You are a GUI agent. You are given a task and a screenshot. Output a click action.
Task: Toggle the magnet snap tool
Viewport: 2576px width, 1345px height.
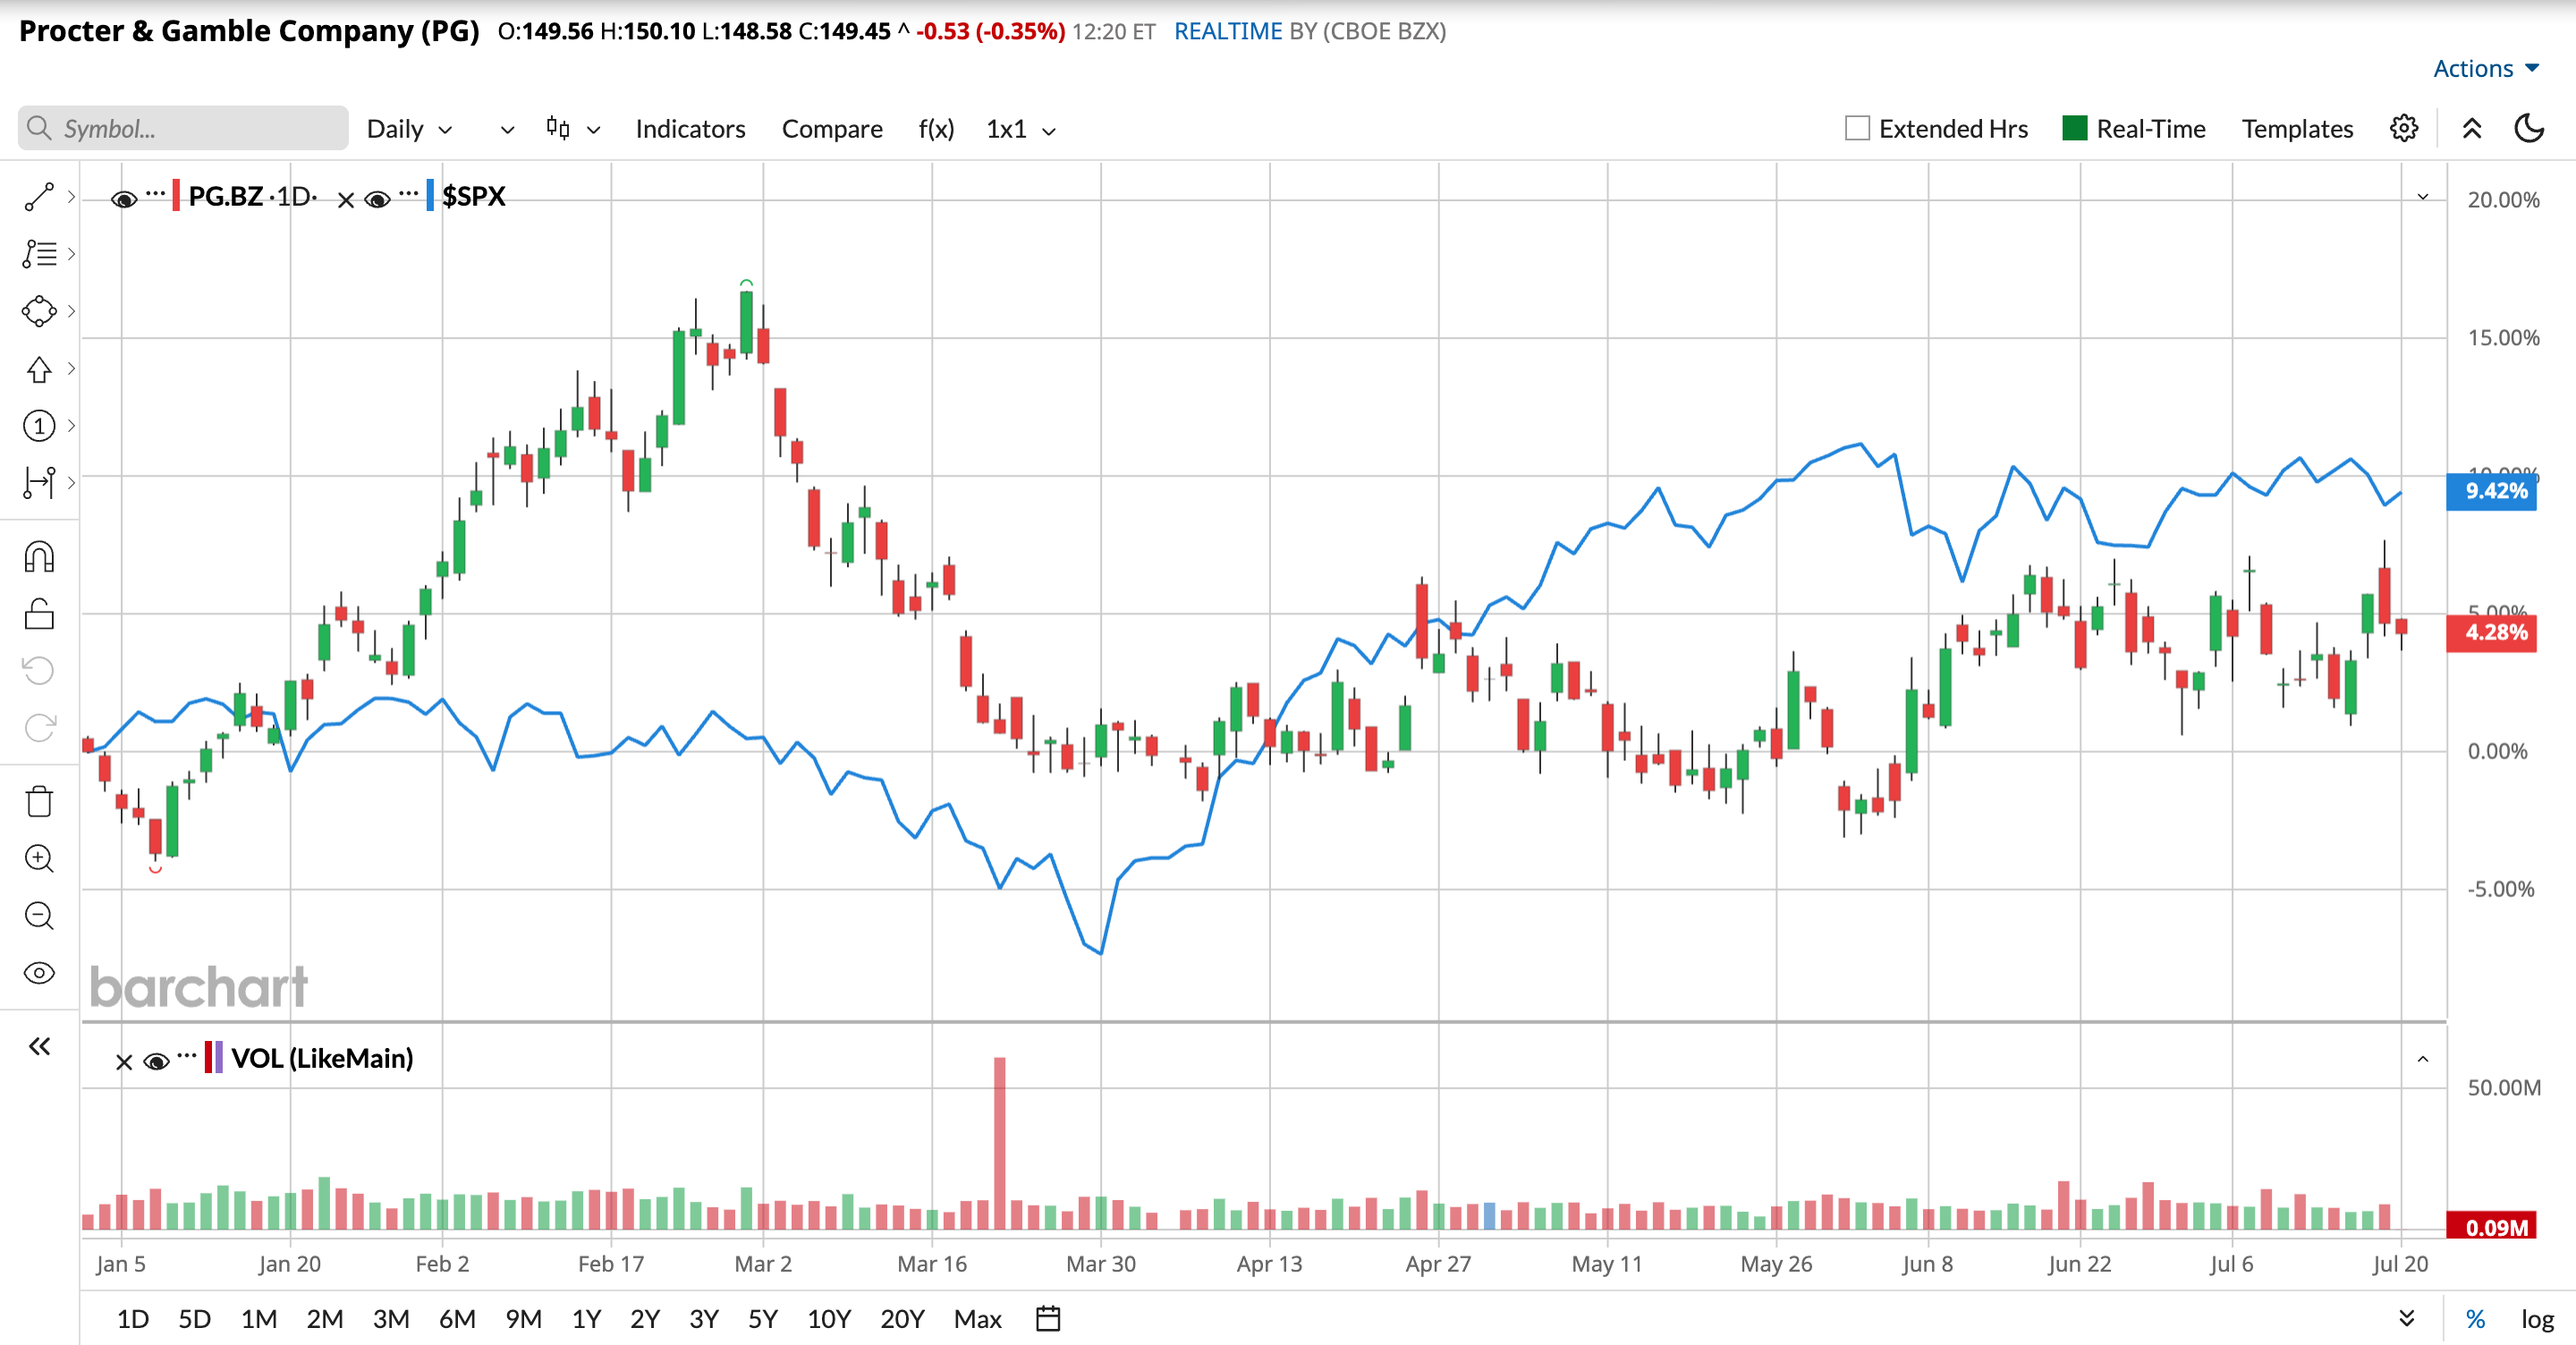[x=39, y=557]
